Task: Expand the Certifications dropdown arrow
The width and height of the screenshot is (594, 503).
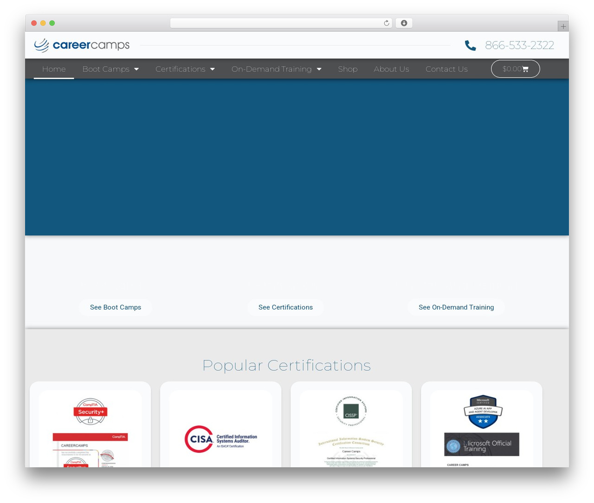Action: click(x=213, y=69)
